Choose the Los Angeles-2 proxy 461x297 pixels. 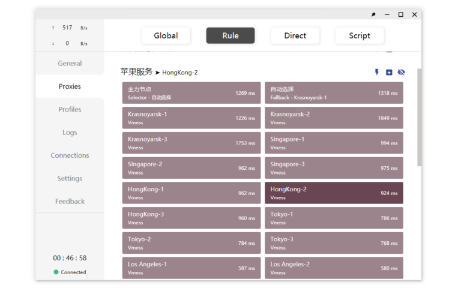coord(334,268)
